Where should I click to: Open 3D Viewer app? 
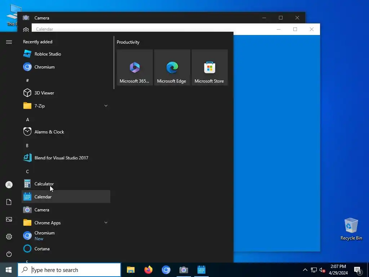point(66,93)
